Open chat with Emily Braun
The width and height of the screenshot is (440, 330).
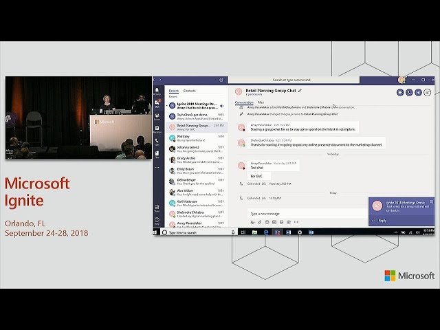click(197, 171)
